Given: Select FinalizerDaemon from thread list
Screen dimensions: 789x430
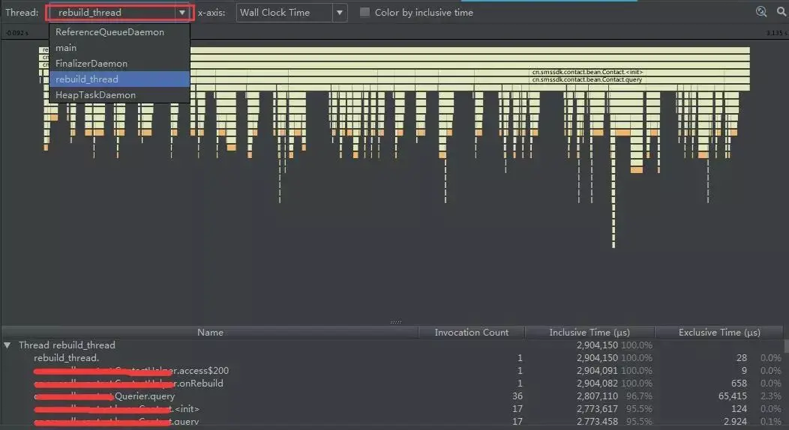Looking at the screenshot, I should [120, 63].
